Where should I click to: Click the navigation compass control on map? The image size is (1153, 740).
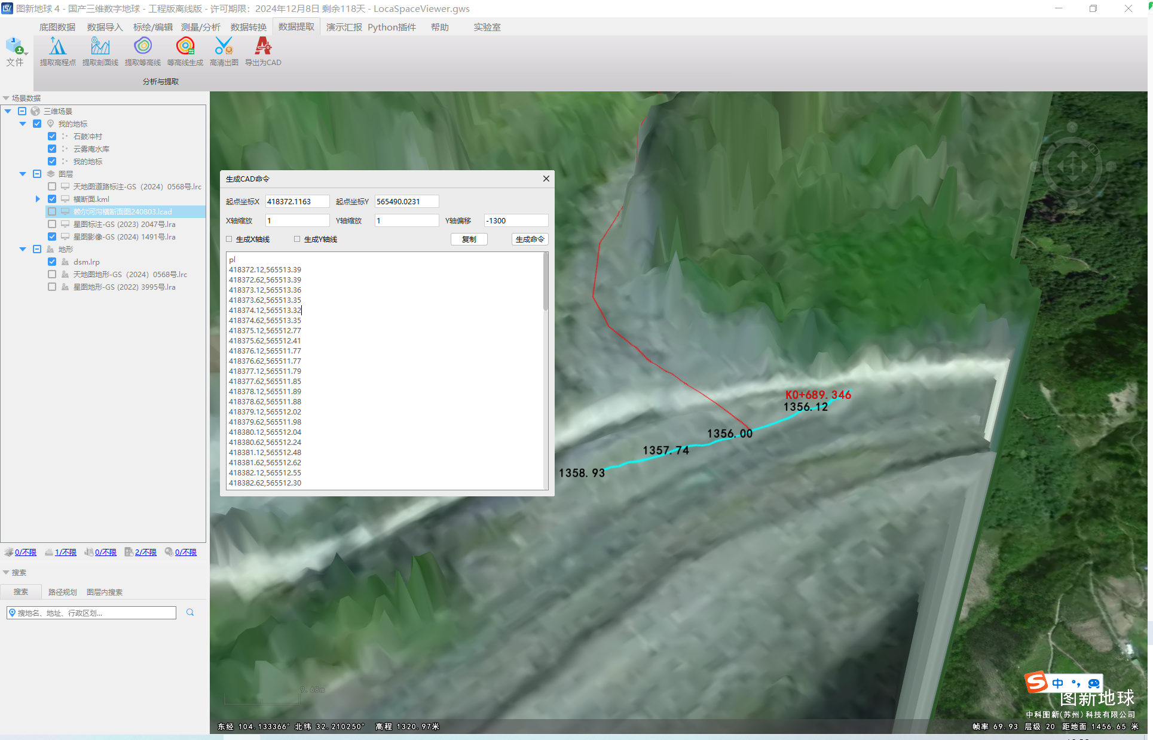[x=1072, y=167]
